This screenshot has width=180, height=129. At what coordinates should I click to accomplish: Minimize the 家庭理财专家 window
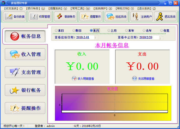click(x=165, y=3)
